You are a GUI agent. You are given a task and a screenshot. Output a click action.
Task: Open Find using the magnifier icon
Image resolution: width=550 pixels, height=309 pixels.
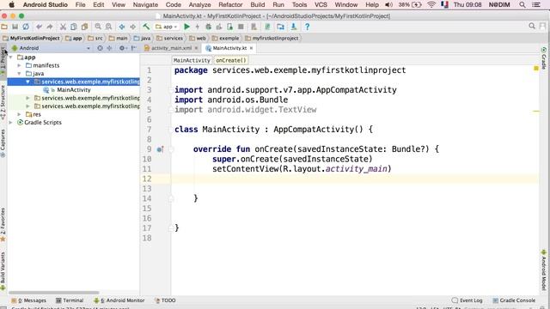click(98, 27)
